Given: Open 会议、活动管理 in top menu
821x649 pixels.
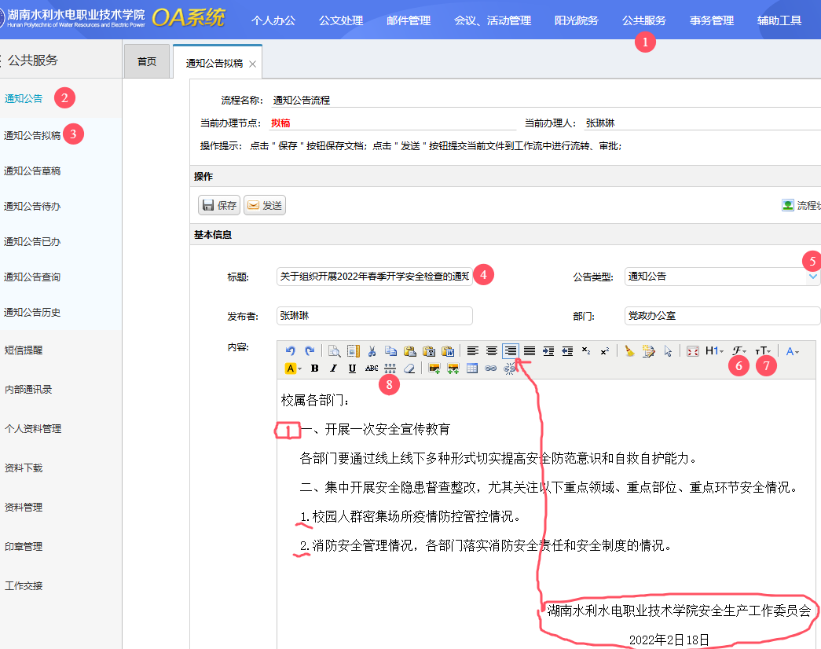Looking at the screenshot, I should click(x=493, y=20).
